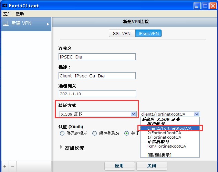Click the plus icon to add VPN
The image size is (218, 172).
click(x=5, y=166)
